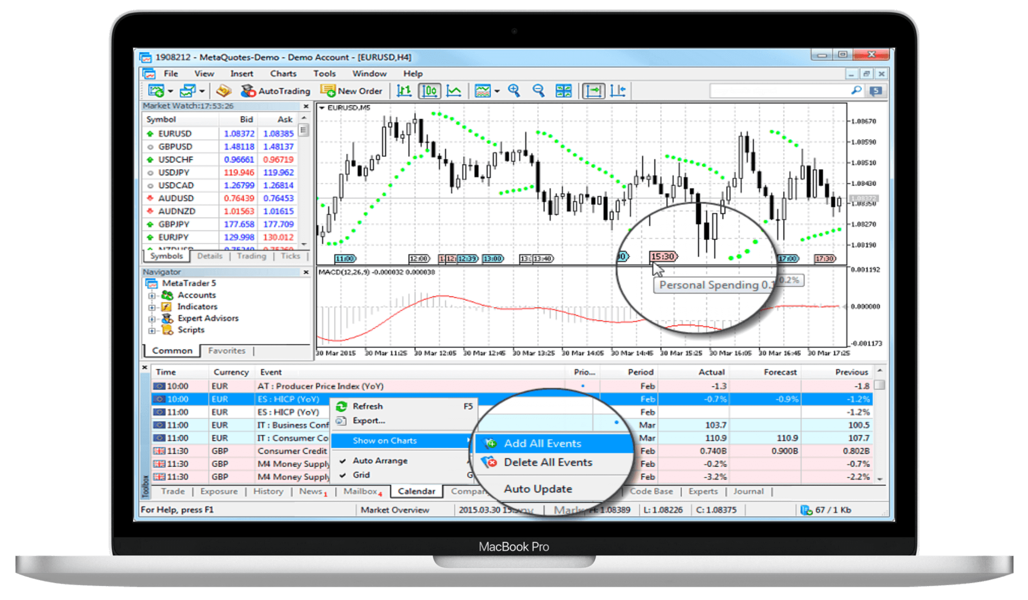Image resolution: width=1028 pixels, height=600 pixels.
Task: Zoom in the chart with magnifier plus
Action: point(514,91)
